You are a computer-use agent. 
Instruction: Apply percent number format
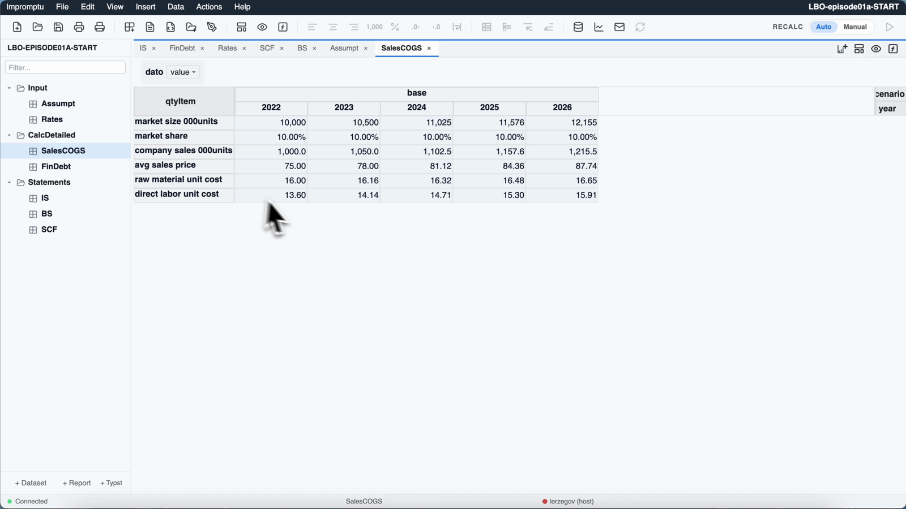395,27
